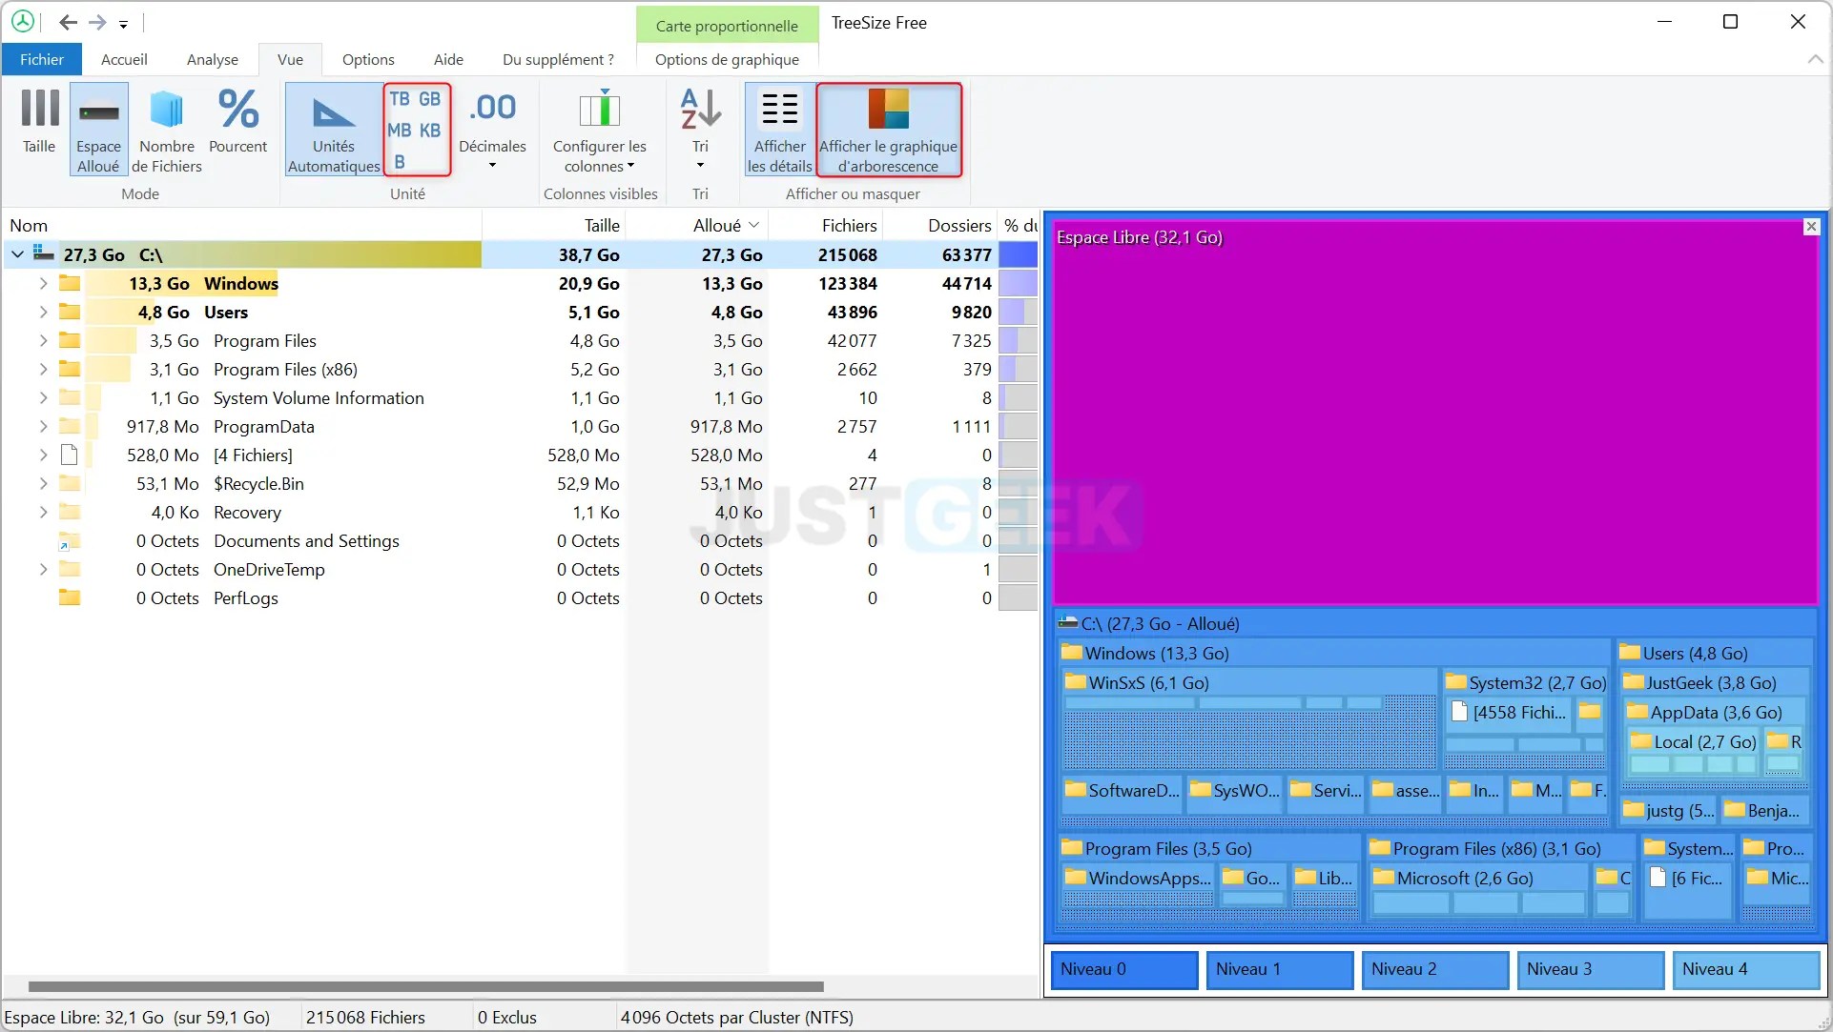The width and height of the screenshot is (1833, 1032).
Task: Open Configurer les colonnes
Action: (598, 129)
